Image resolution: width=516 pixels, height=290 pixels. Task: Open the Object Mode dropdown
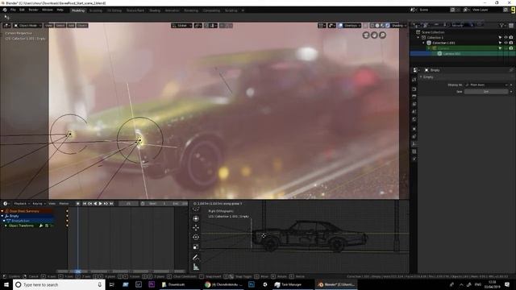click(x=27, y=25)
